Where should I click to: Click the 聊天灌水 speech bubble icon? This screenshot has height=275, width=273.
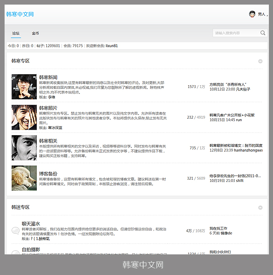16,230
